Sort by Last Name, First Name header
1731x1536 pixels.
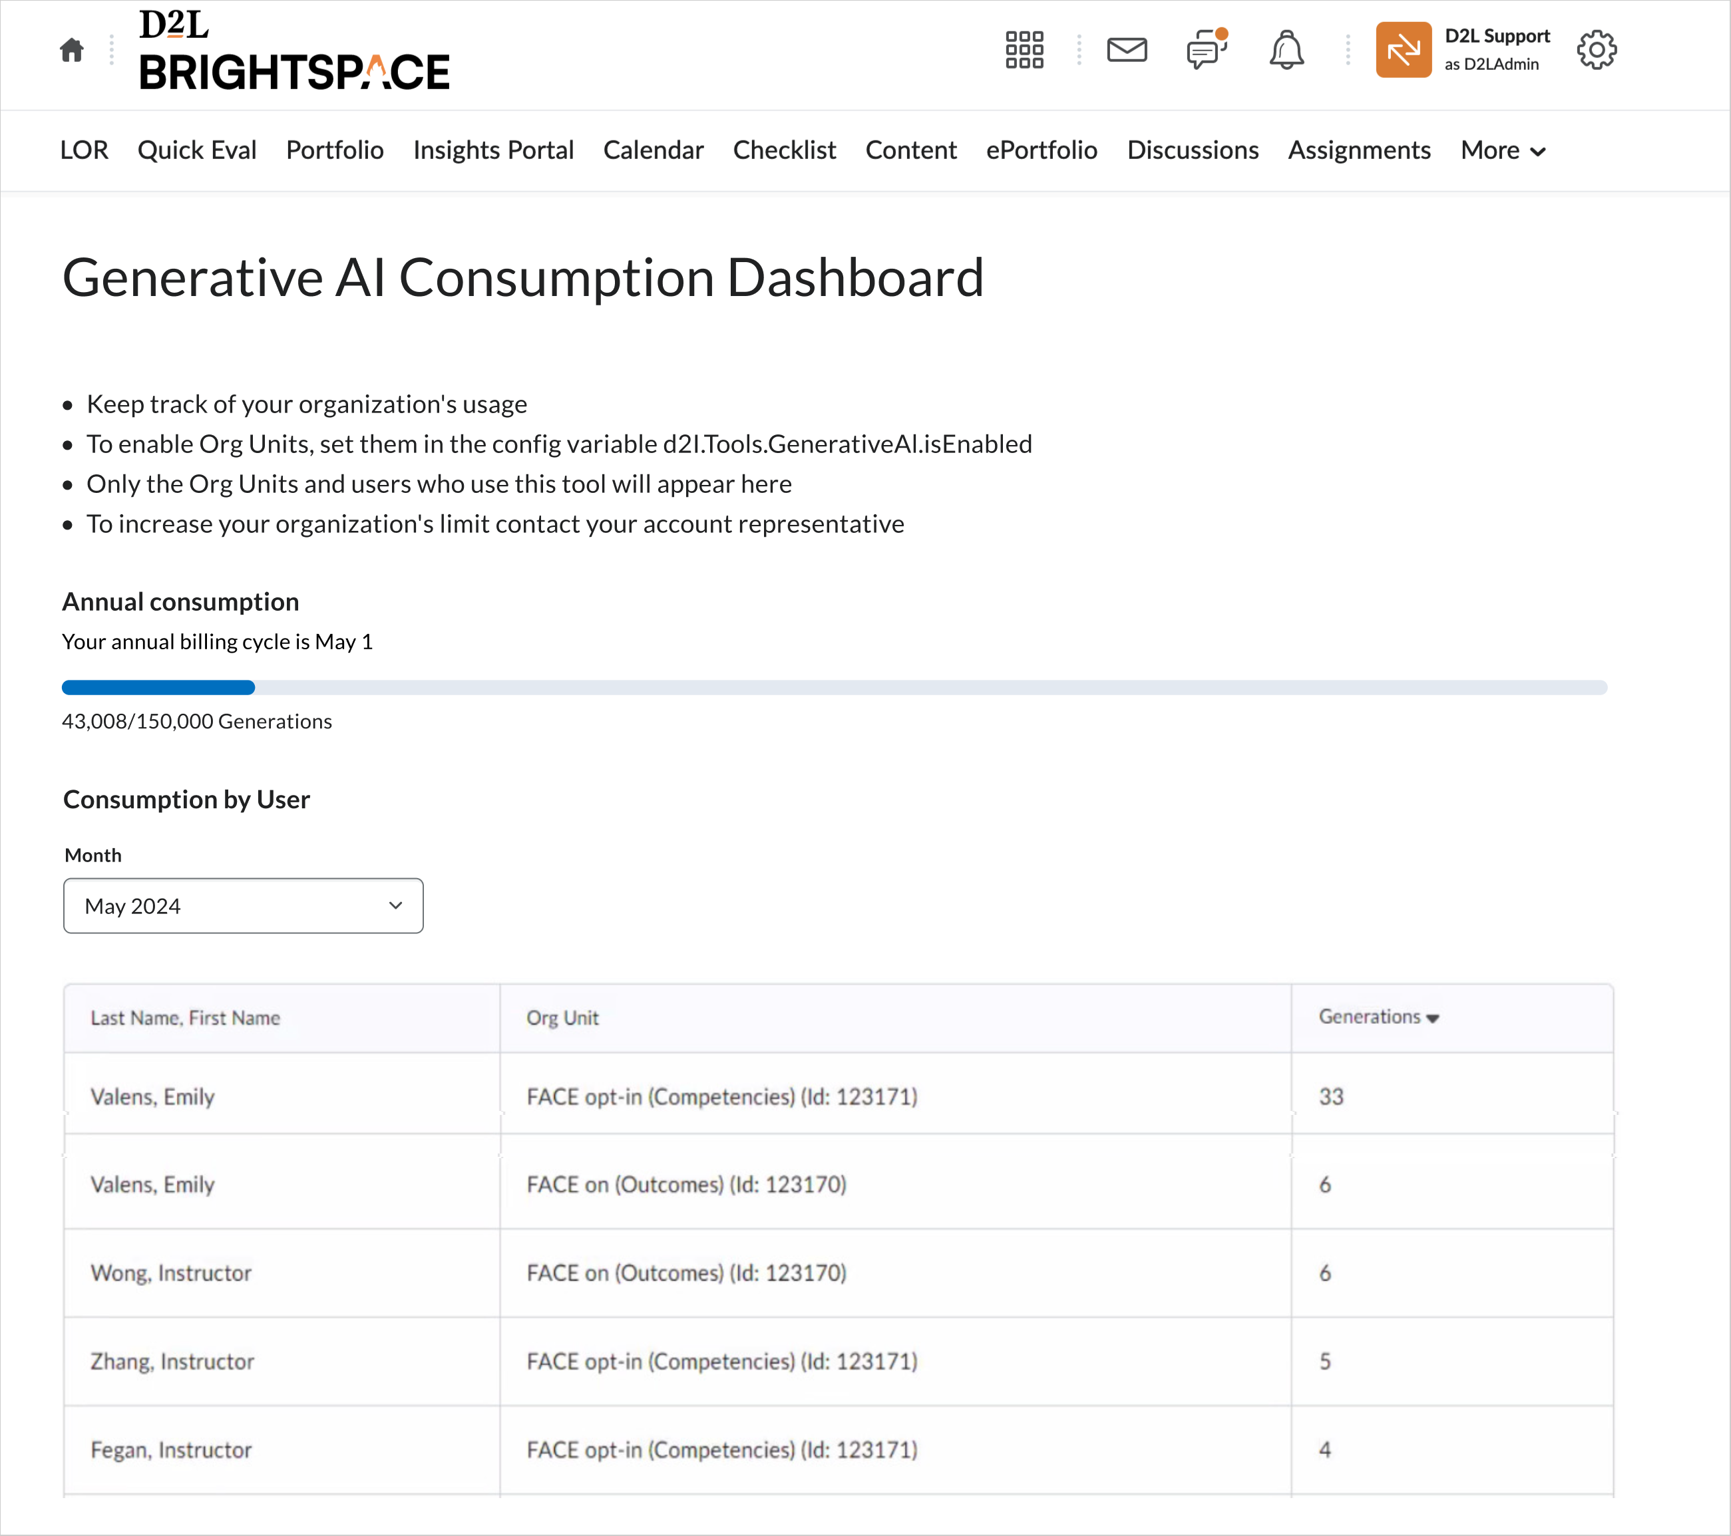184,1018
